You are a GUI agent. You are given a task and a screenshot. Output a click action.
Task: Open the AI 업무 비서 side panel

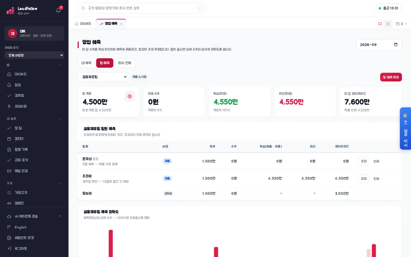point(406,128)
